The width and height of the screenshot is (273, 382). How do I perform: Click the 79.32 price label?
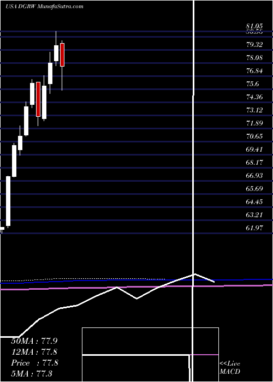pos(254,45)
